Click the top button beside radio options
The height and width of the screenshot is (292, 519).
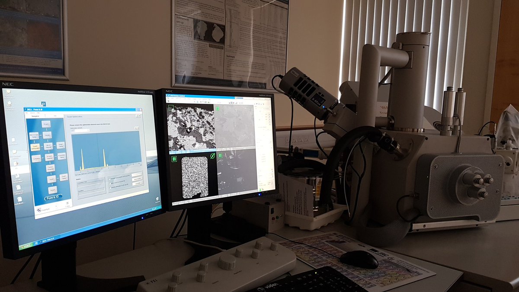click(137, 174)
